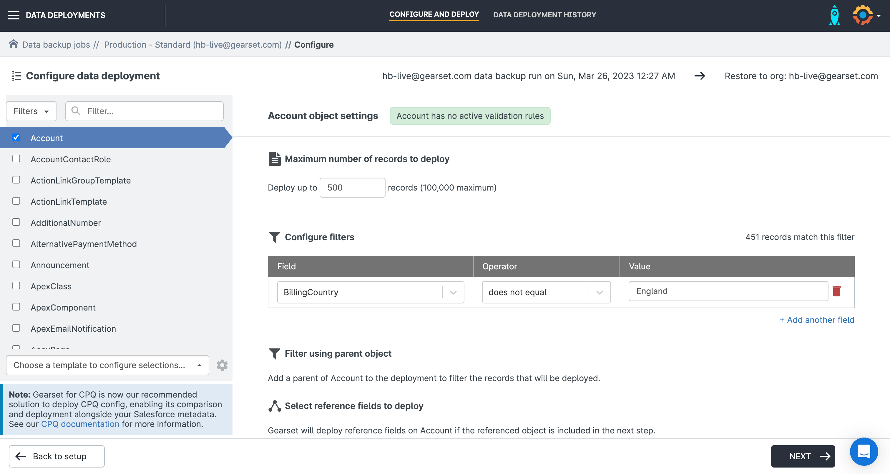Expand the Filters dropdown
The image size is (890, 474).
pos(31,111)
